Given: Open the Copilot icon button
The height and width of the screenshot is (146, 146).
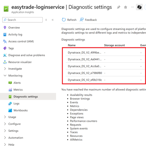Looking at the screenshot, I should click(x=139, y=7).
